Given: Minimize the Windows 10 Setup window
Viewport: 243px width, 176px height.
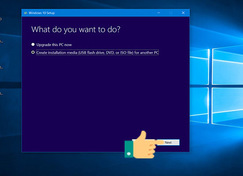Looking at the screenshot, I should pos(159,13).
